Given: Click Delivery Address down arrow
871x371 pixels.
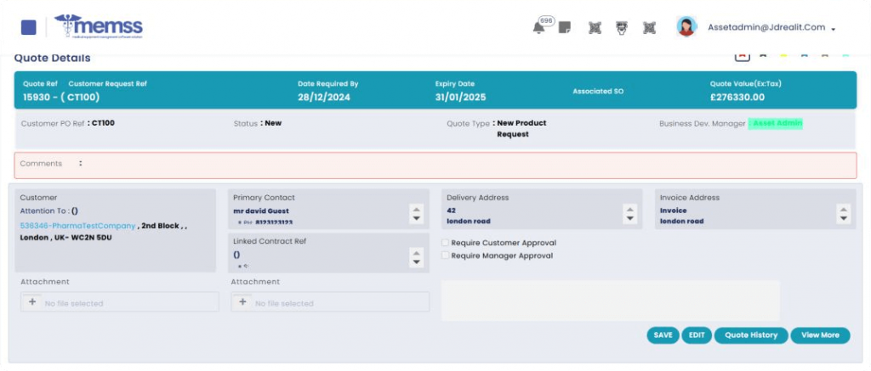Looking at the screenshot, I should pyautogui.click(x=629, y=218).
